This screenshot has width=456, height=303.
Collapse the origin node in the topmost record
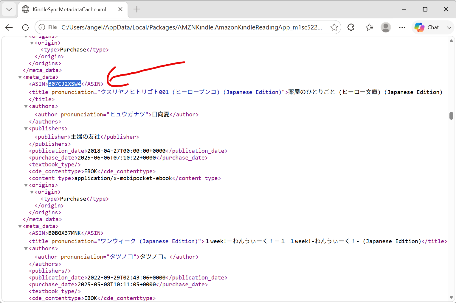32,43
